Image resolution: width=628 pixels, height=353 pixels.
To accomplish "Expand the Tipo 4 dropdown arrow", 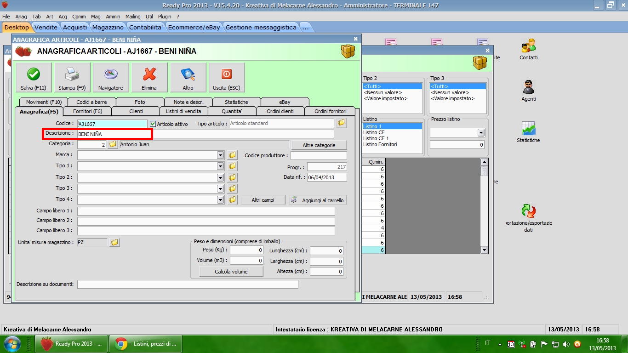I will [220, 200].
